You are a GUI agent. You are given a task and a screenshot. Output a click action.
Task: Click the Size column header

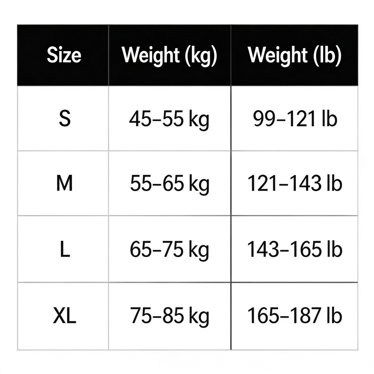point(63,55)
